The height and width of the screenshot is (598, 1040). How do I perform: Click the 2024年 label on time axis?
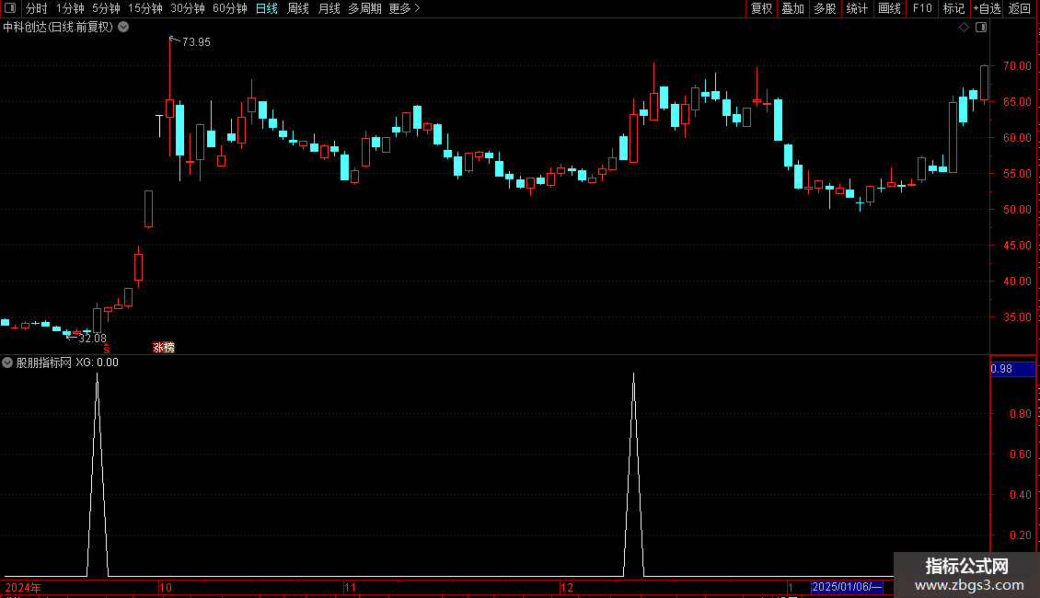coord(23,587)
